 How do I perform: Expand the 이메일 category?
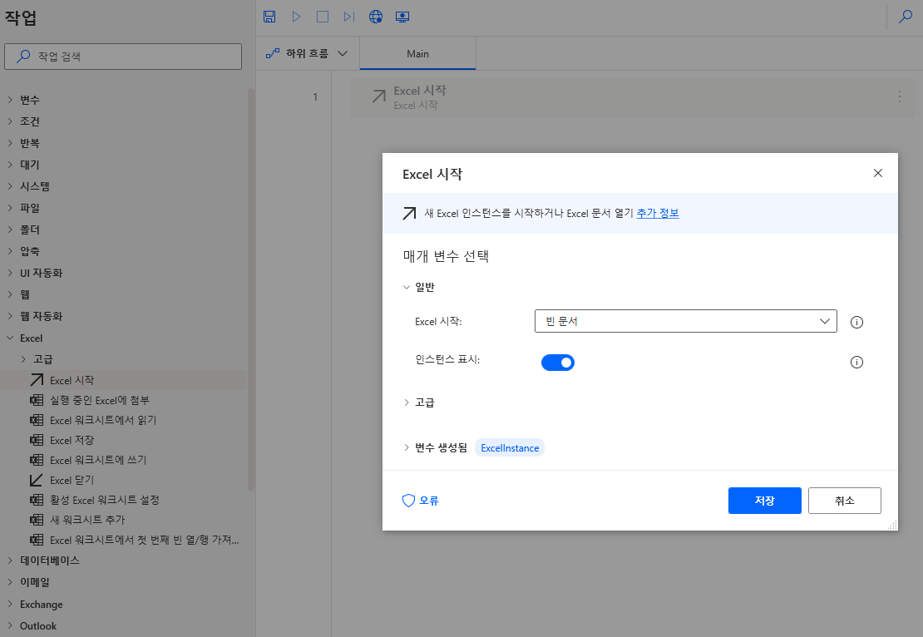[x=10, y=582]
